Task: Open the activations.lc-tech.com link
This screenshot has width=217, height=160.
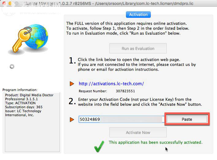Action: [111, 84]
